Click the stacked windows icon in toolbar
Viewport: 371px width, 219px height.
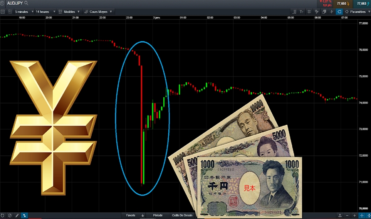(x=324, y=12)
